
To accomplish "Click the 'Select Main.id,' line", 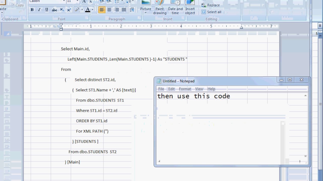I will coord(75,49).
